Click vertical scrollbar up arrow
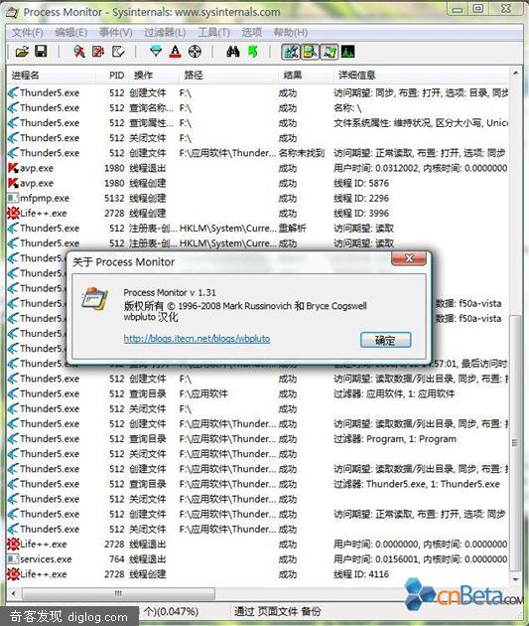 point(515,74)
